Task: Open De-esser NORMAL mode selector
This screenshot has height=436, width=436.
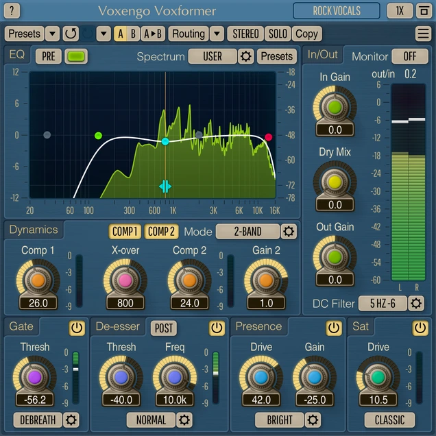Action: click(151, 420)
